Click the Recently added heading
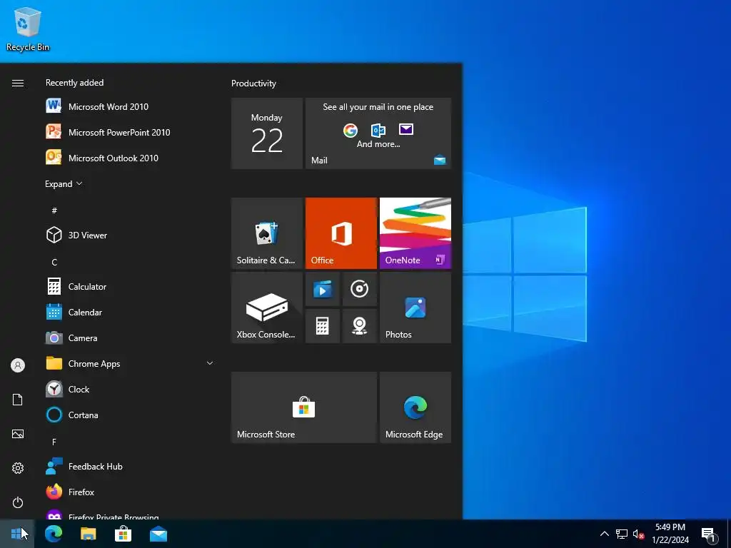This screenshot has height=548, width=731. click(74, 83)
